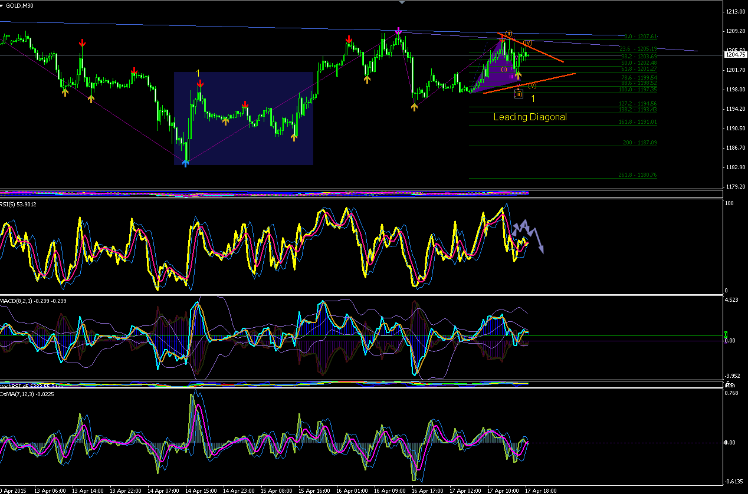Select the blue up arrow at chart low
The width and height of the screenshot is (748, 494).
pos(186,163)
